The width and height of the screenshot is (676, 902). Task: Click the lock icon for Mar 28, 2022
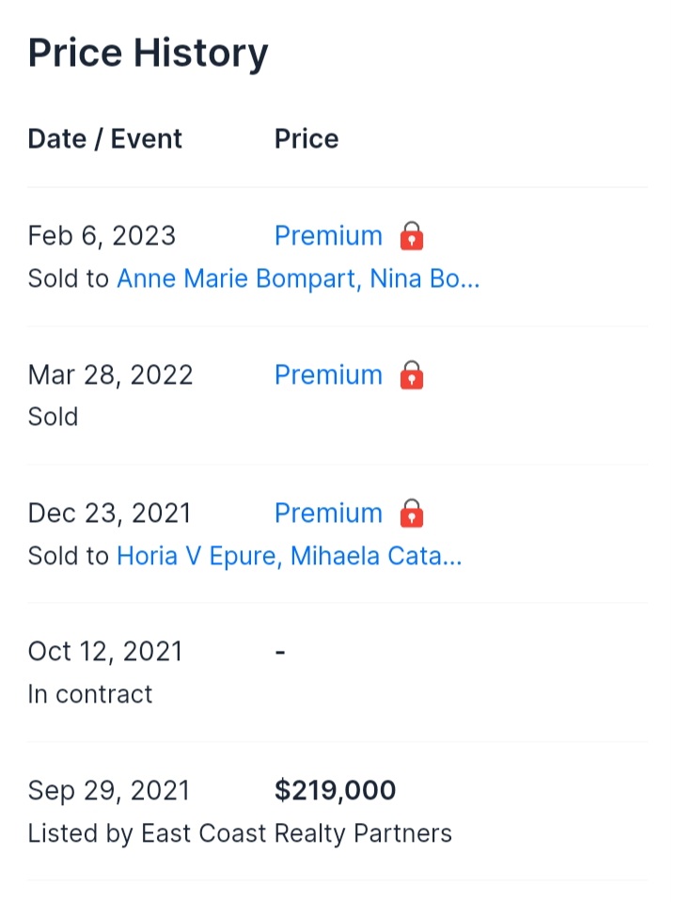click(x=412, y=375)
